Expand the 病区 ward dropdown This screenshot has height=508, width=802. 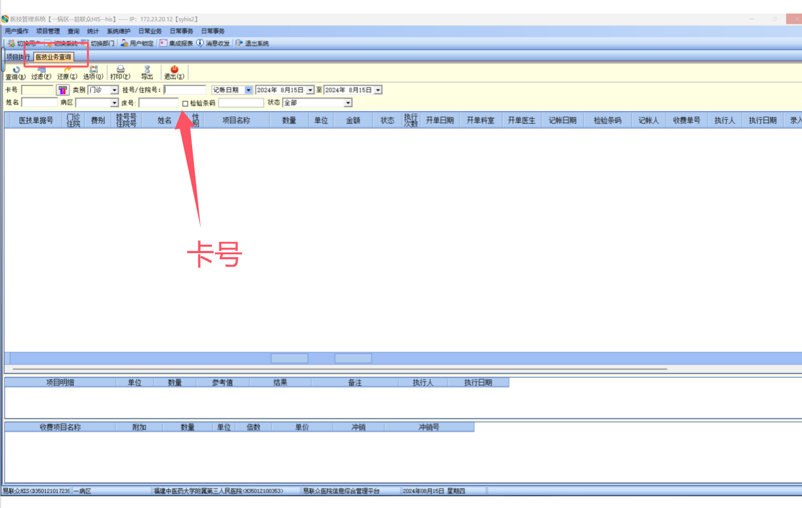tap(115, 103)
